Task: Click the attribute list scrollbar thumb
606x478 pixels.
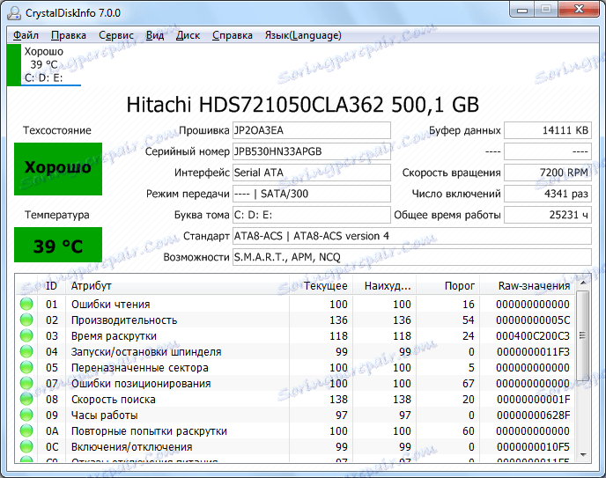Action: 583,336
